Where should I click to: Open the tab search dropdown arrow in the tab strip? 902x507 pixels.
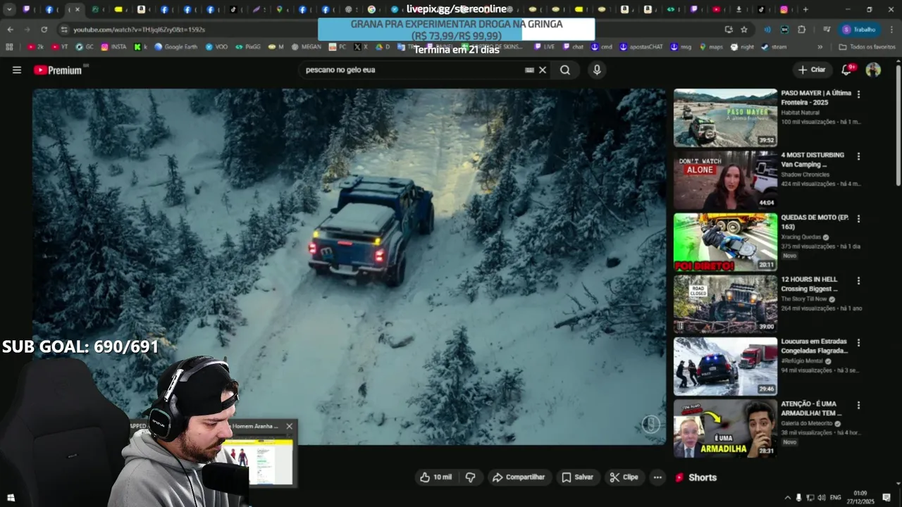pyautogui.click(x=9, y=9)
